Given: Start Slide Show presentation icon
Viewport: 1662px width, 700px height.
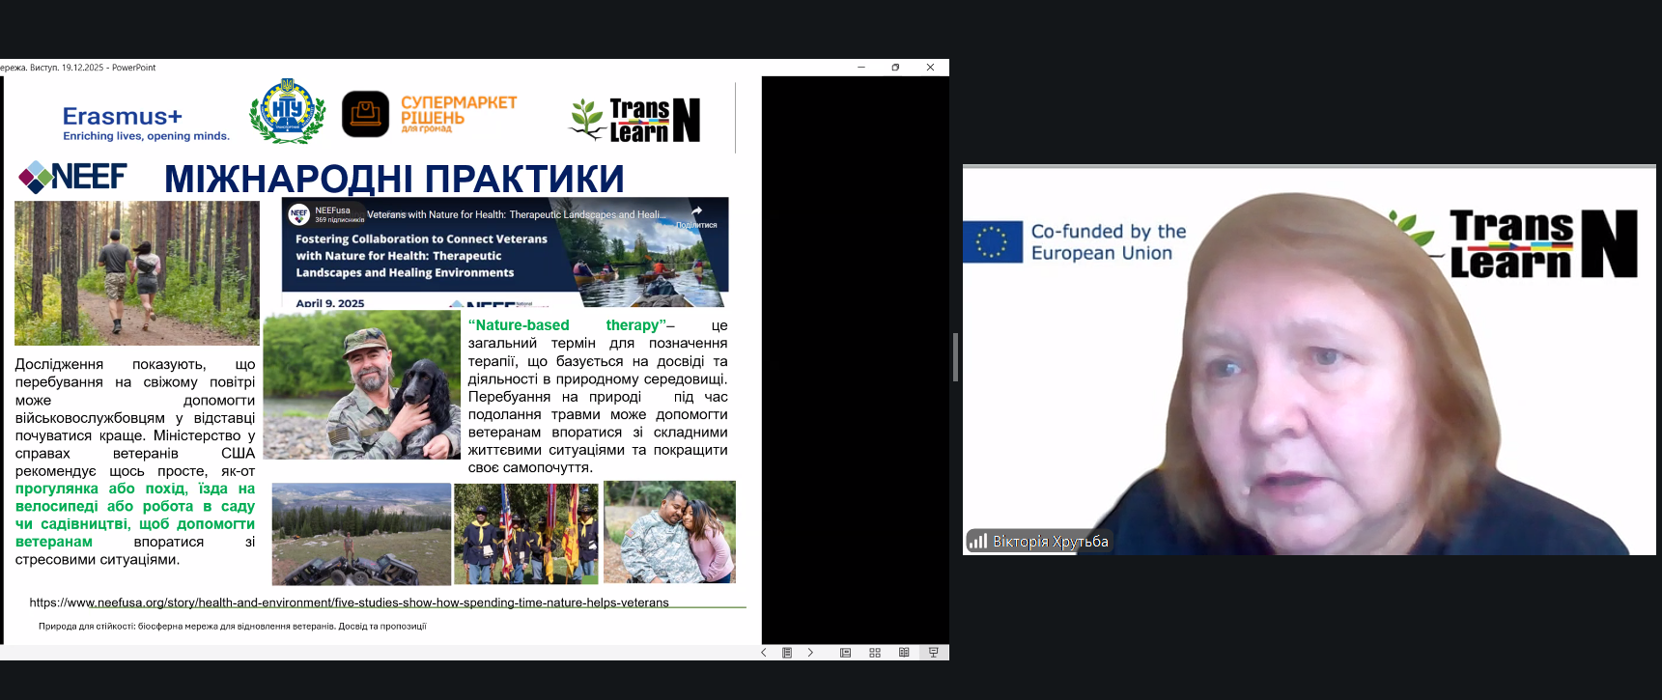Looking at the screenshot, I should (933, 653).
